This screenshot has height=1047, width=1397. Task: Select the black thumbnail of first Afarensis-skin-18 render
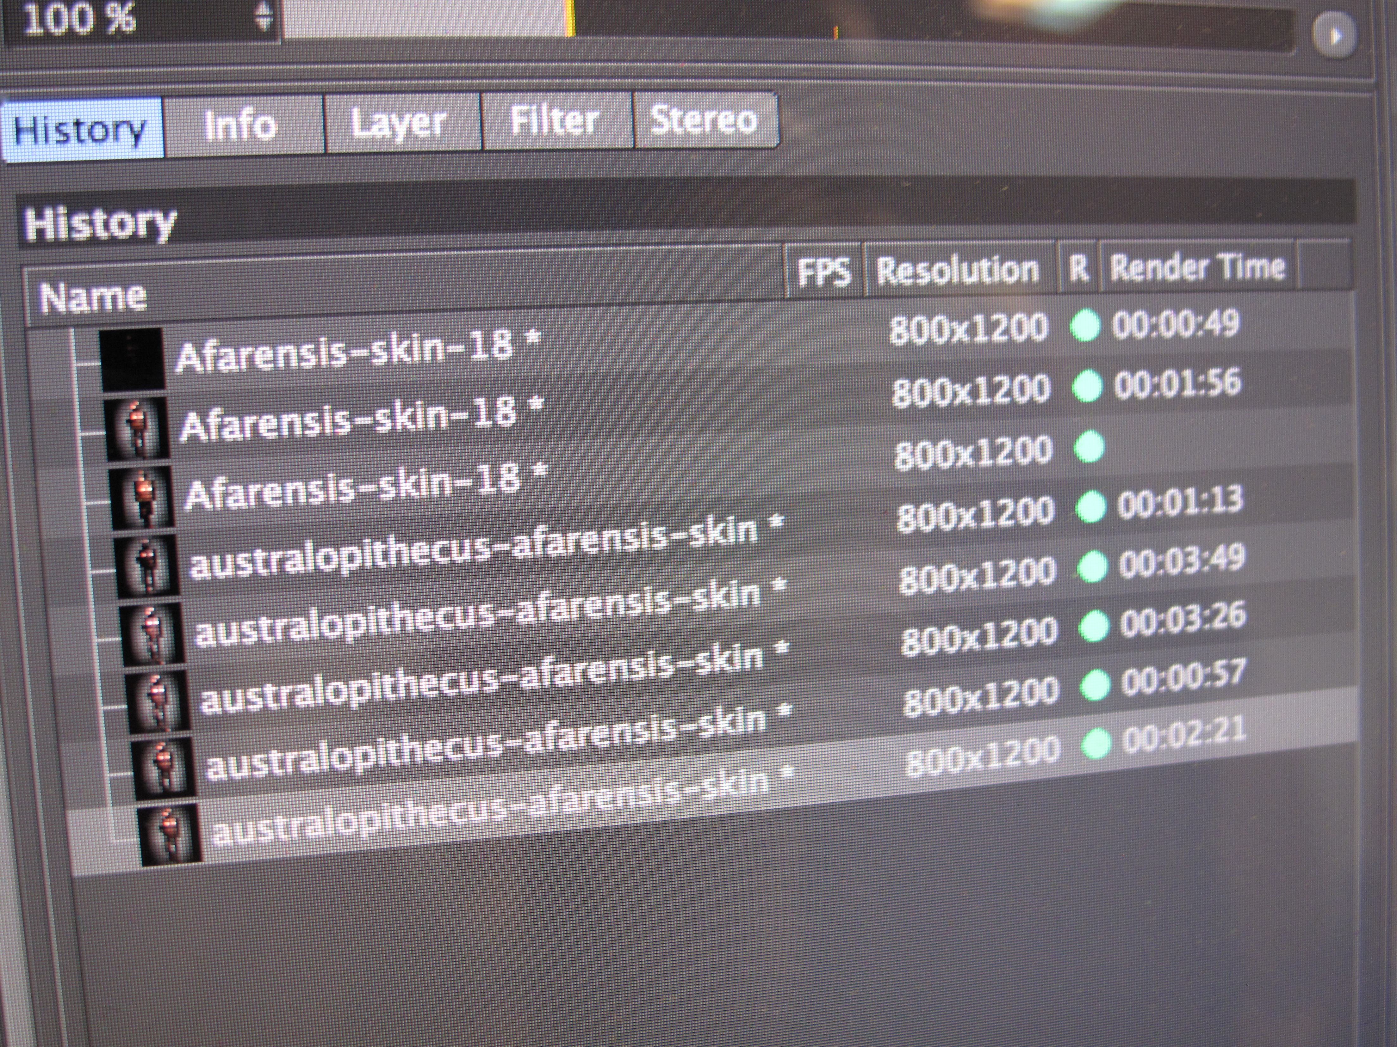[132, 358]
